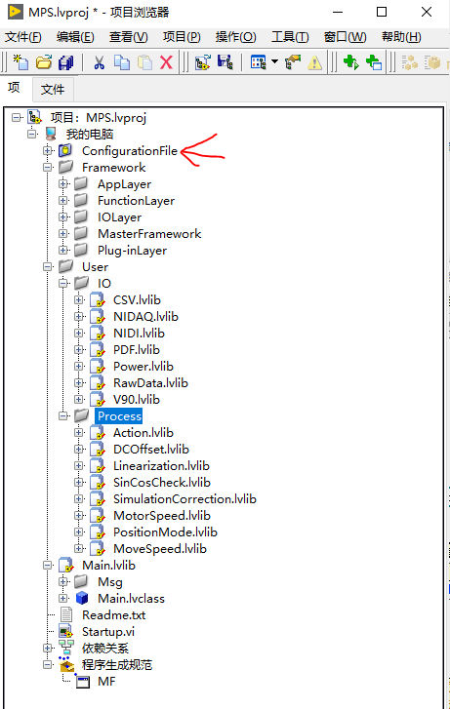Screen dimensions: 450x709
Task: Click the MPS.lvproj project root icon
Action: tap(35, 117)
